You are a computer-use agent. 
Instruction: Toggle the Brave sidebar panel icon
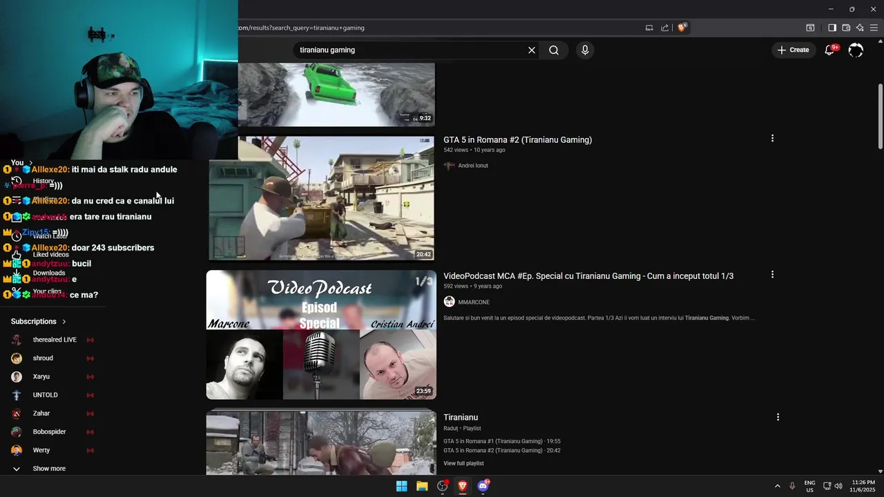tap(832, 28)
